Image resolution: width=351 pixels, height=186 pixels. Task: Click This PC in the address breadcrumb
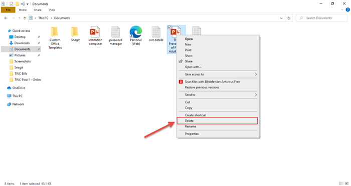coord(43,18)
